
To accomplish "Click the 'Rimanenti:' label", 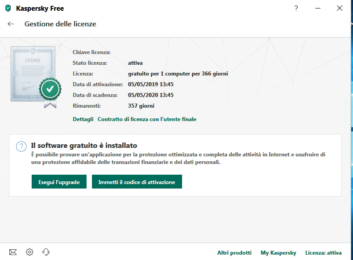I will [87, 106].
